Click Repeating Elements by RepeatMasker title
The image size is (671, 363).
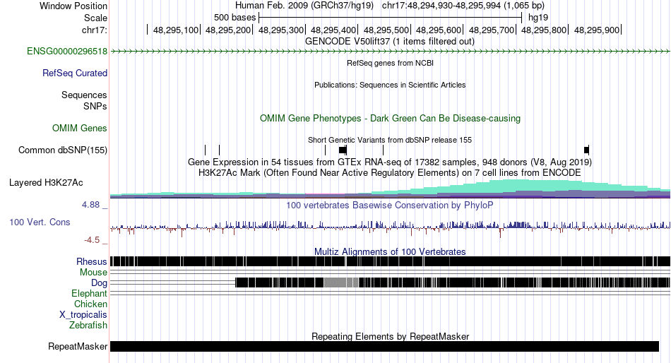coord(390,336)
